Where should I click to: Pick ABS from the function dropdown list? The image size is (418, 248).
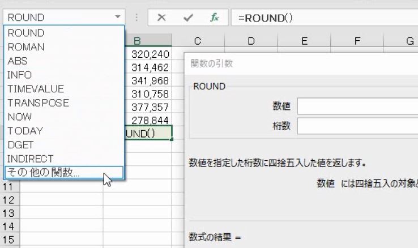64,61
